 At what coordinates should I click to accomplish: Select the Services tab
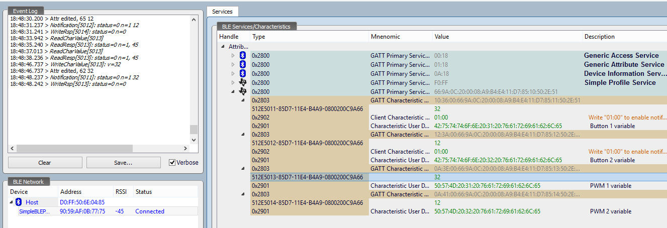coord(222,11)
